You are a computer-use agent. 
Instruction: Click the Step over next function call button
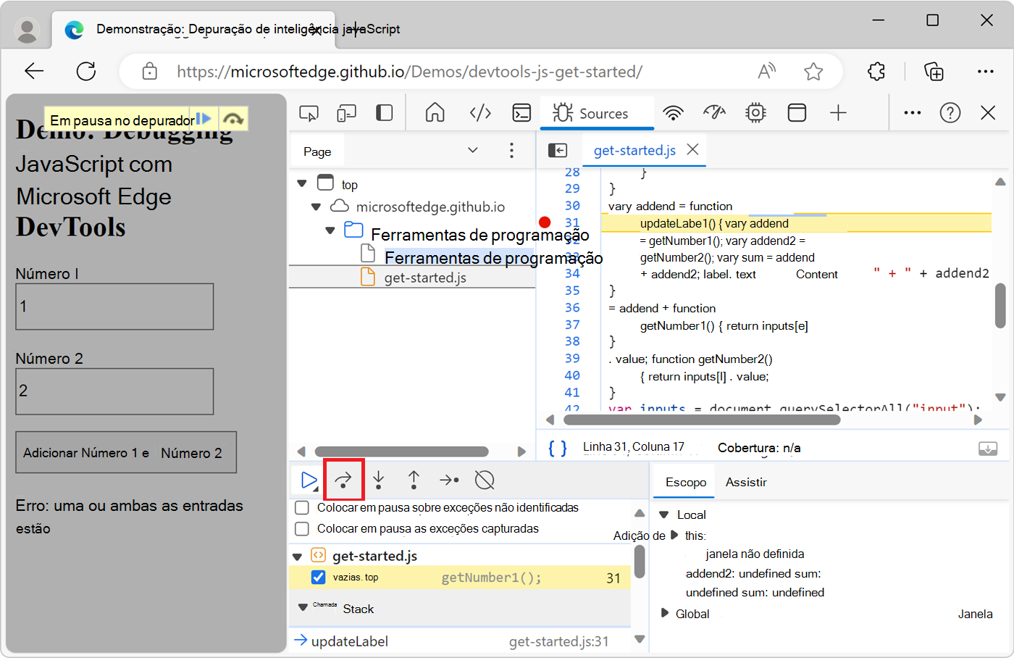(343, 480)
